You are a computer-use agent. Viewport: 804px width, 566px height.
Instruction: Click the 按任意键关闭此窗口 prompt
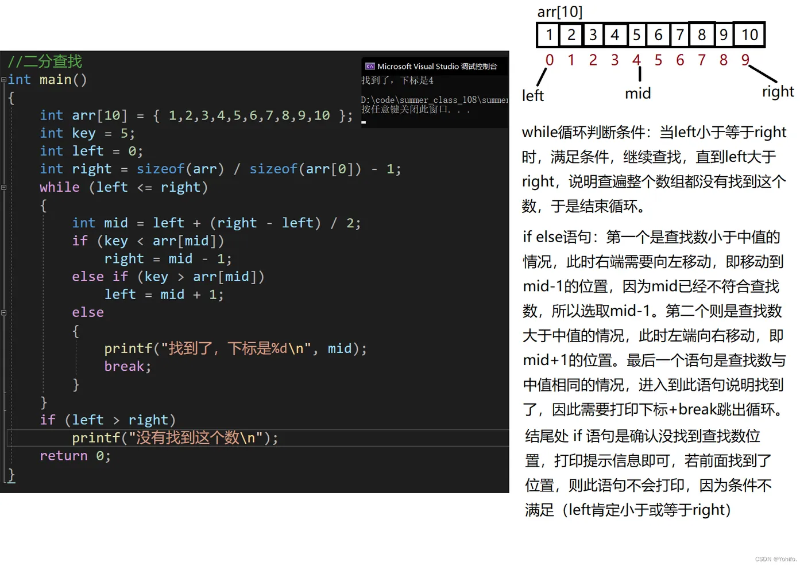[403, 108]
